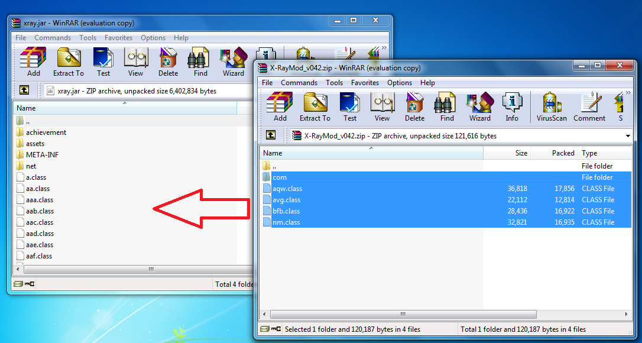Open Help menu in xray.jar window
The width and height of the screenshot is (642, 343).
point(181,38)
